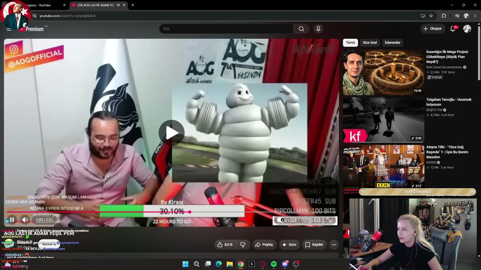The image size is (481, 270).
Task: Dislike the video
Action: pyautogui.click(x=243, y=244)
